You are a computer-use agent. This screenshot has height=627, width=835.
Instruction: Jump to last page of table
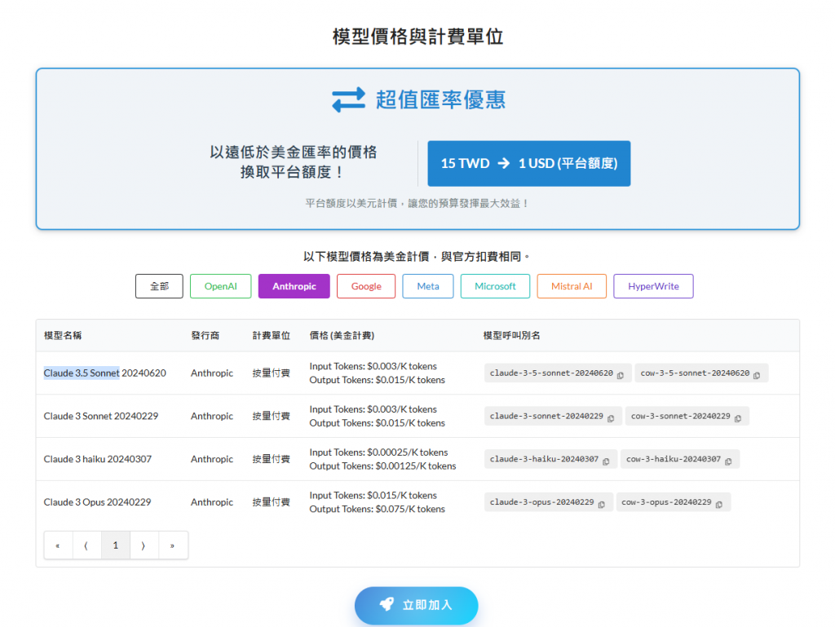173,545
